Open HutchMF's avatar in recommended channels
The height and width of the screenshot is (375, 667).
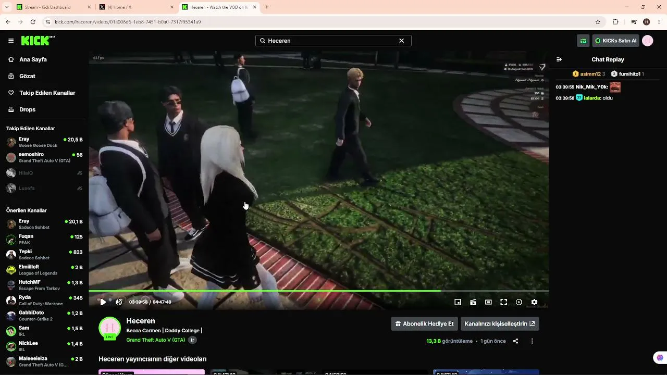pyautogui.click(x=11, y=285)
